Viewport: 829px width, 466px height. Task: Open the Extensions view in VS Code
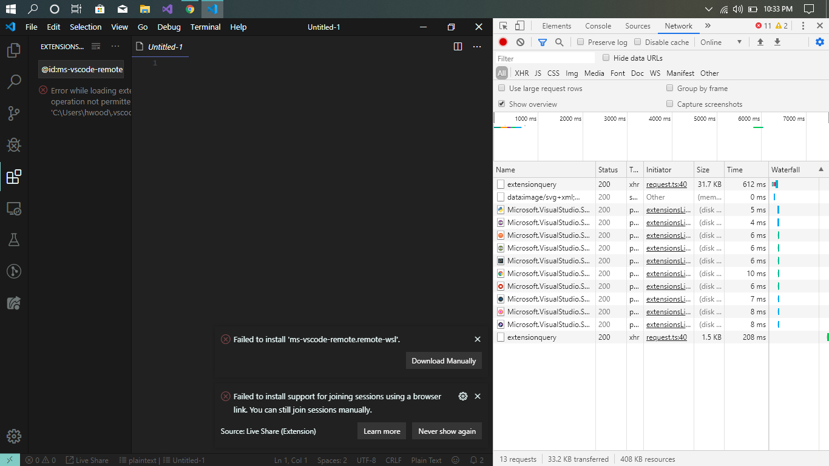[x=13, y=177]
